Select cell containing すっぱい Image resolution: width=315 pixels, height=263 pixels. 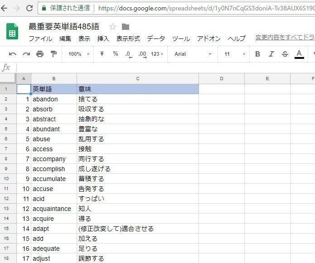point(138,199)
